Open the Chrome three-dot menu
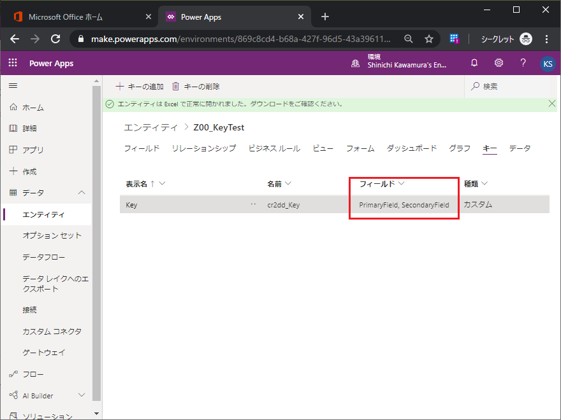 pos(546,39)
